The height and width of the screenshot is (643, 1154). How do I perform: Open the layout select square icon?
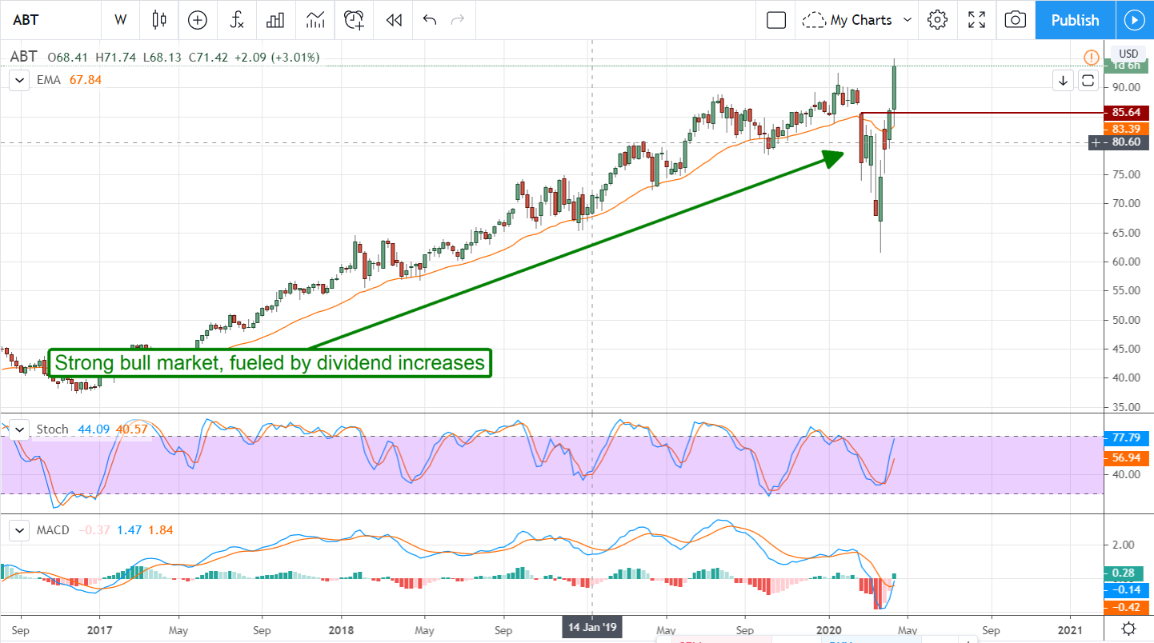775,20
